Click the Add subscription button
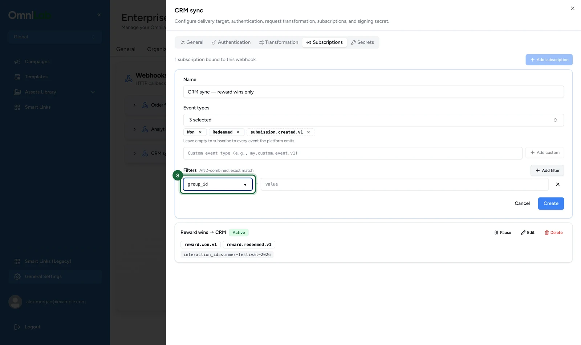This screenshot has width=581, height=345. tap(549, 60)
